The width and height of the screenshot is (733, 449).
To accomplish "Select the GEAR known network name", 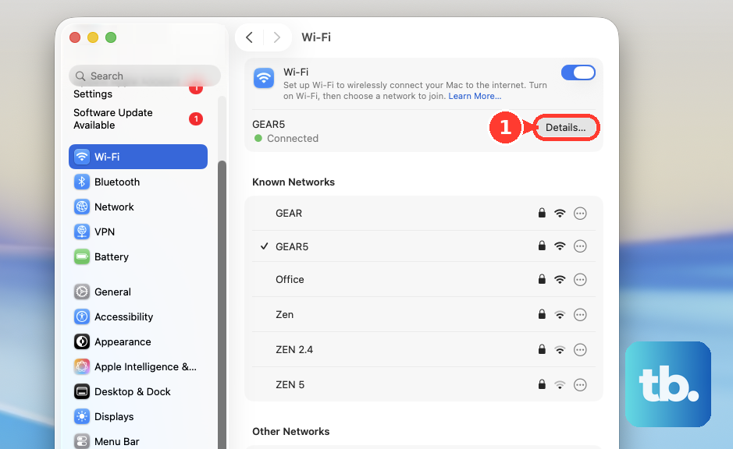I will click(289, 214).
